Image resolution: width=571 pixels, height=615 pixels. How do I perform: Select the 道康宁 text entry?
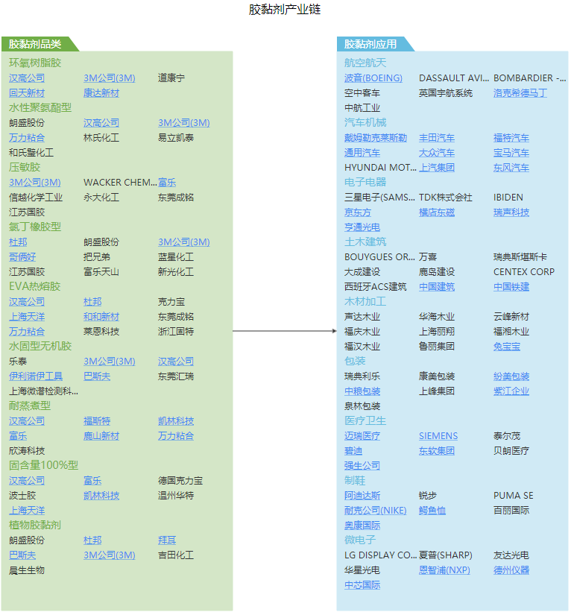point(171,78)
